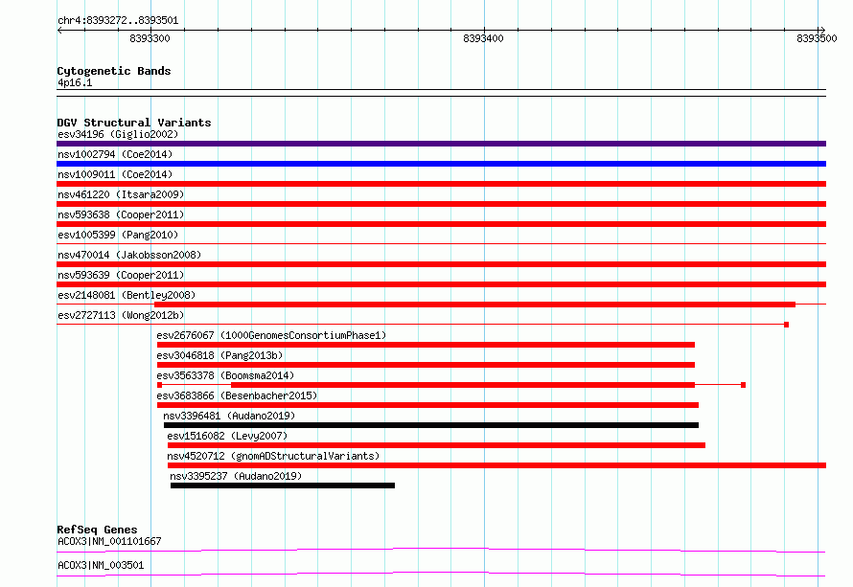Screen dimensions: 853x587
Task: Click the Cytogenetic Bands track title
Action: pyautogui.click(x=114, y=71)
